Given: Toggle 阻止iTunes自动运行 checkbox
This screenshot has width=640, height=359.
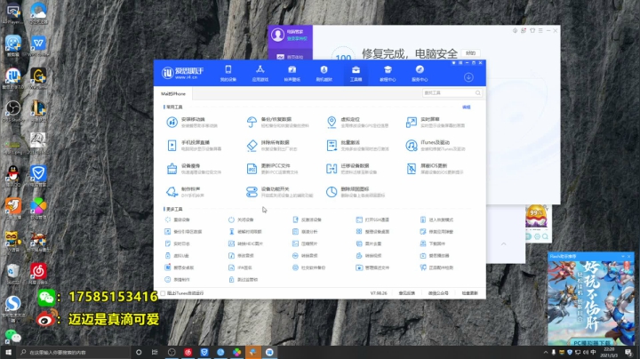Looking at the screenshot, I should coord(164,293).
